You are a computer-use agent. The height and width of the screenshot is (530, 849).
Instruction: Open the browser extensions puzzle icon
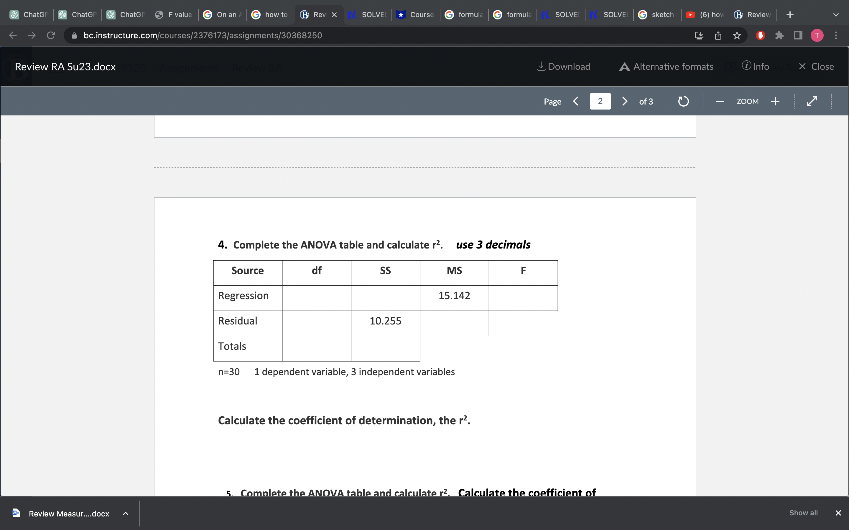pos(779,35)
